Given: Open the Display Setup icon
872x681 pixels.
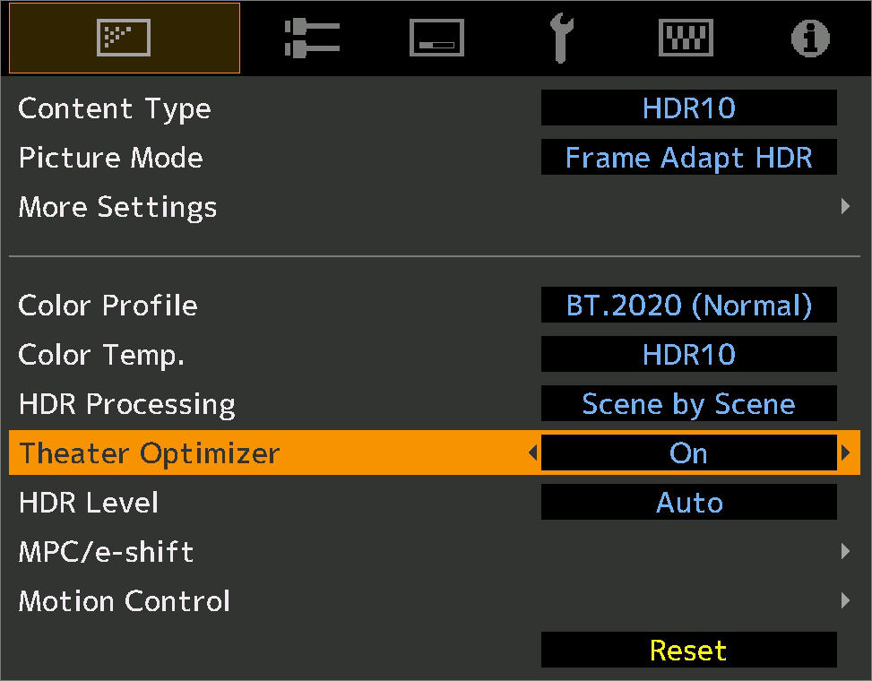Looking at the screenshot, I should tap(686, 39).
